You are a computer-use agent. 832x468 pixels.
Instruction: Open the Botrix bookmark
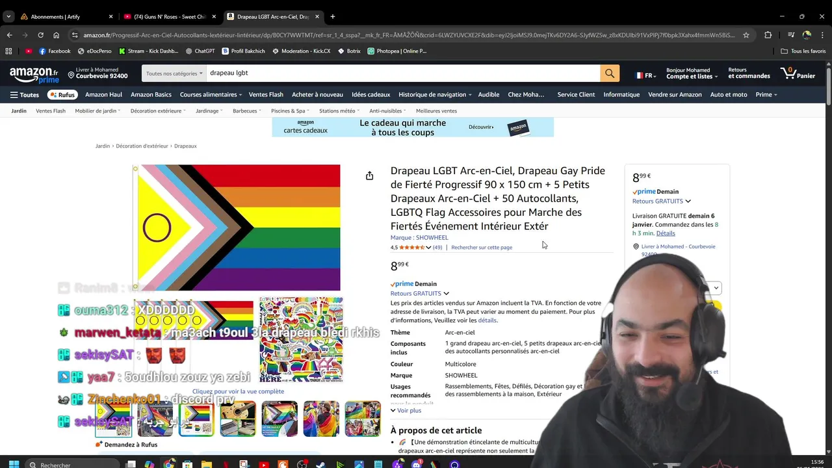[349, 51]
